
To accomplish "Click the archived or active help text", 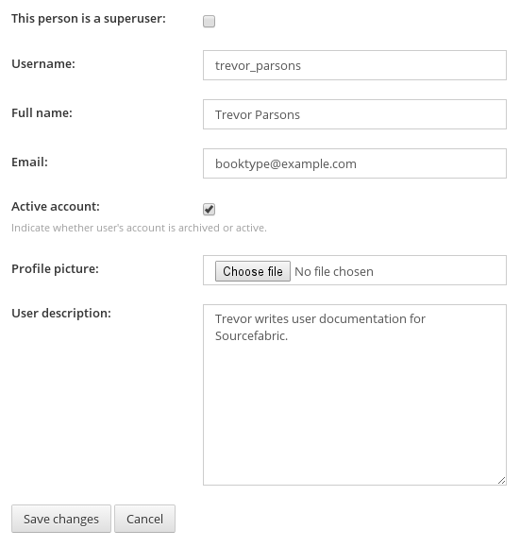I will click(139, 228).
